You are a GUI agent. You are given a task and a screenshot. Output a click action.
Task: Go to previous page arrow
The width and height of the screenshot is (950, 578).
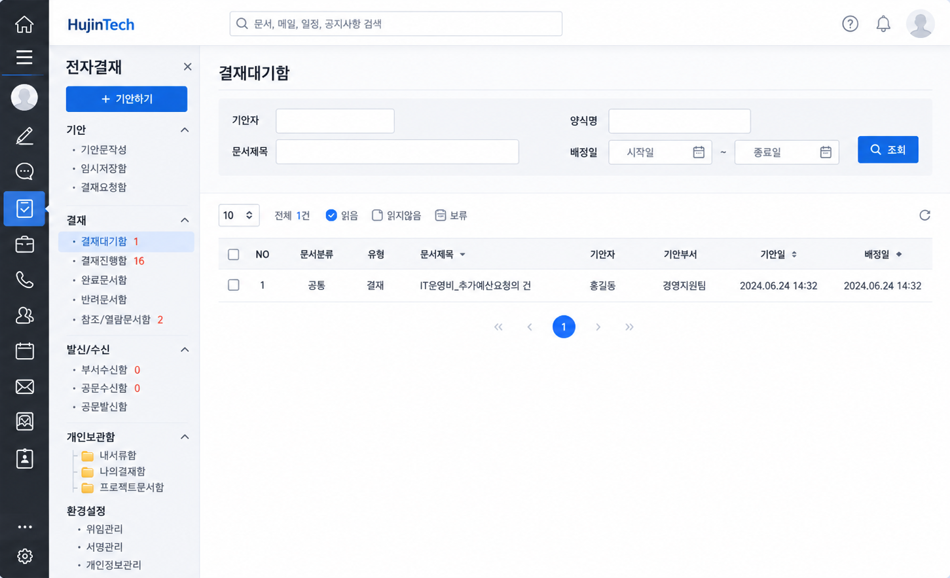click(x=530, y=327)
